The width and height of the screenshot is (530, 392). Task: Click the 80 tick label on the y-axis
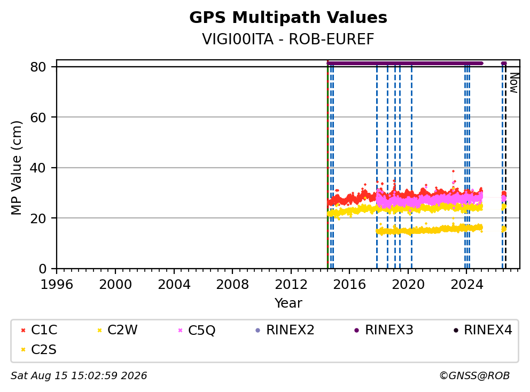(x=38, y=67)
